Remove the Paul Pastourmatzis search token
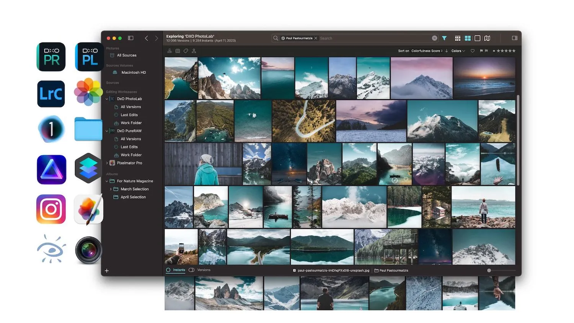 [x=316, y=38]
